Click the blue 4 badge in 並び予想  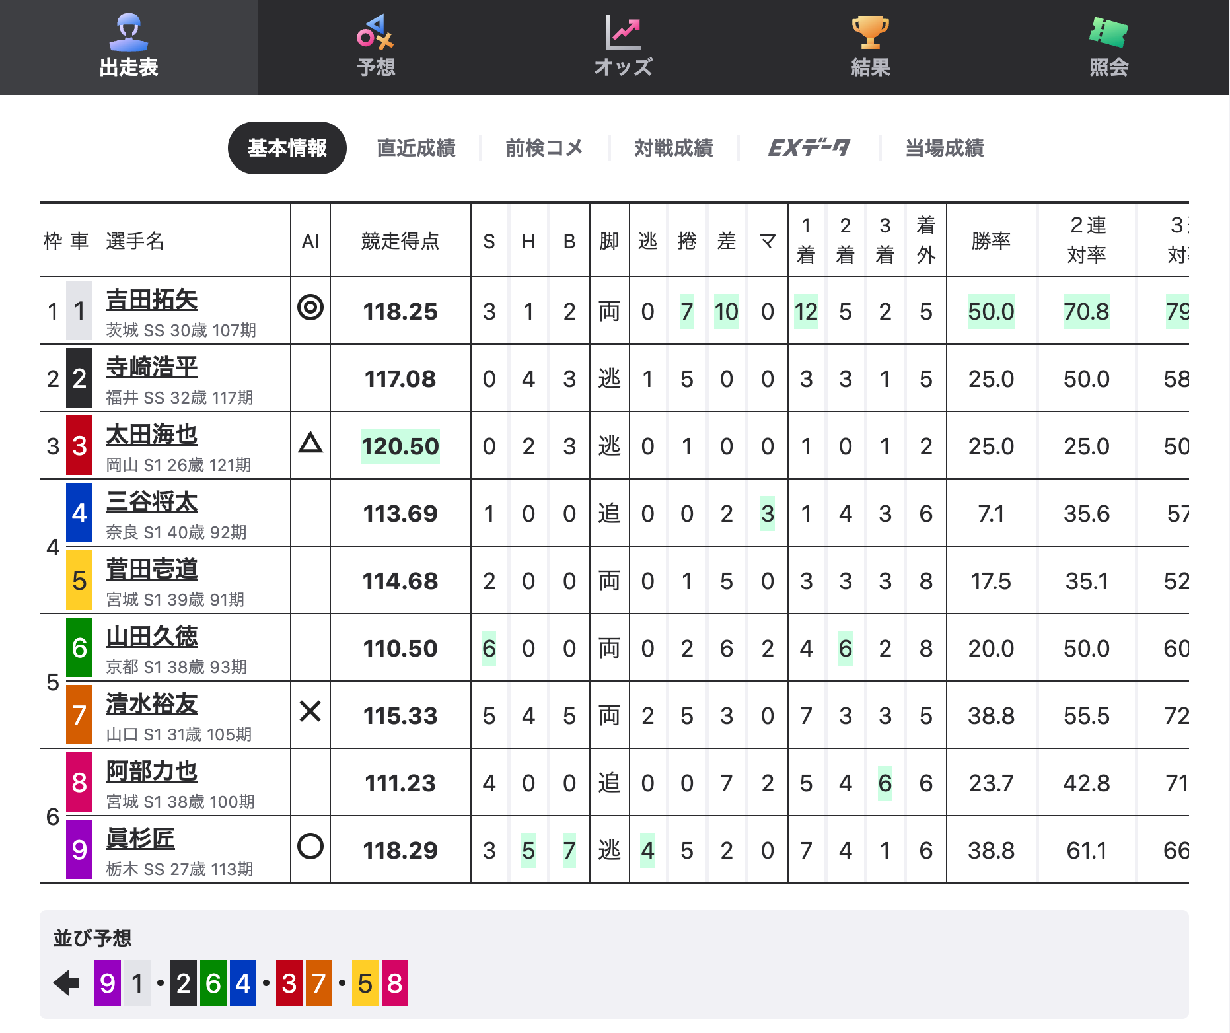click(243, 983)
